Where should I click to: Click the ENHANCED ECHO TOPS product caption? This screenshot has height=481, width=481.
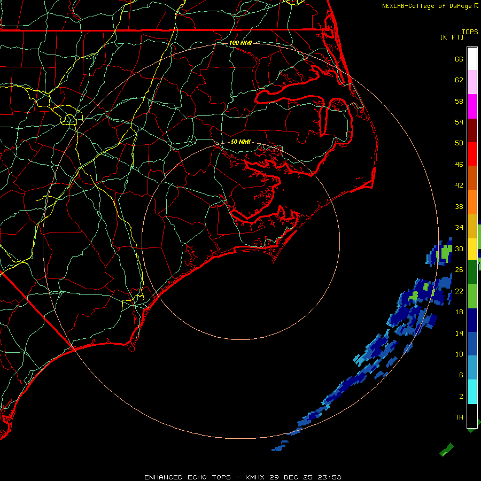[188, 477]
